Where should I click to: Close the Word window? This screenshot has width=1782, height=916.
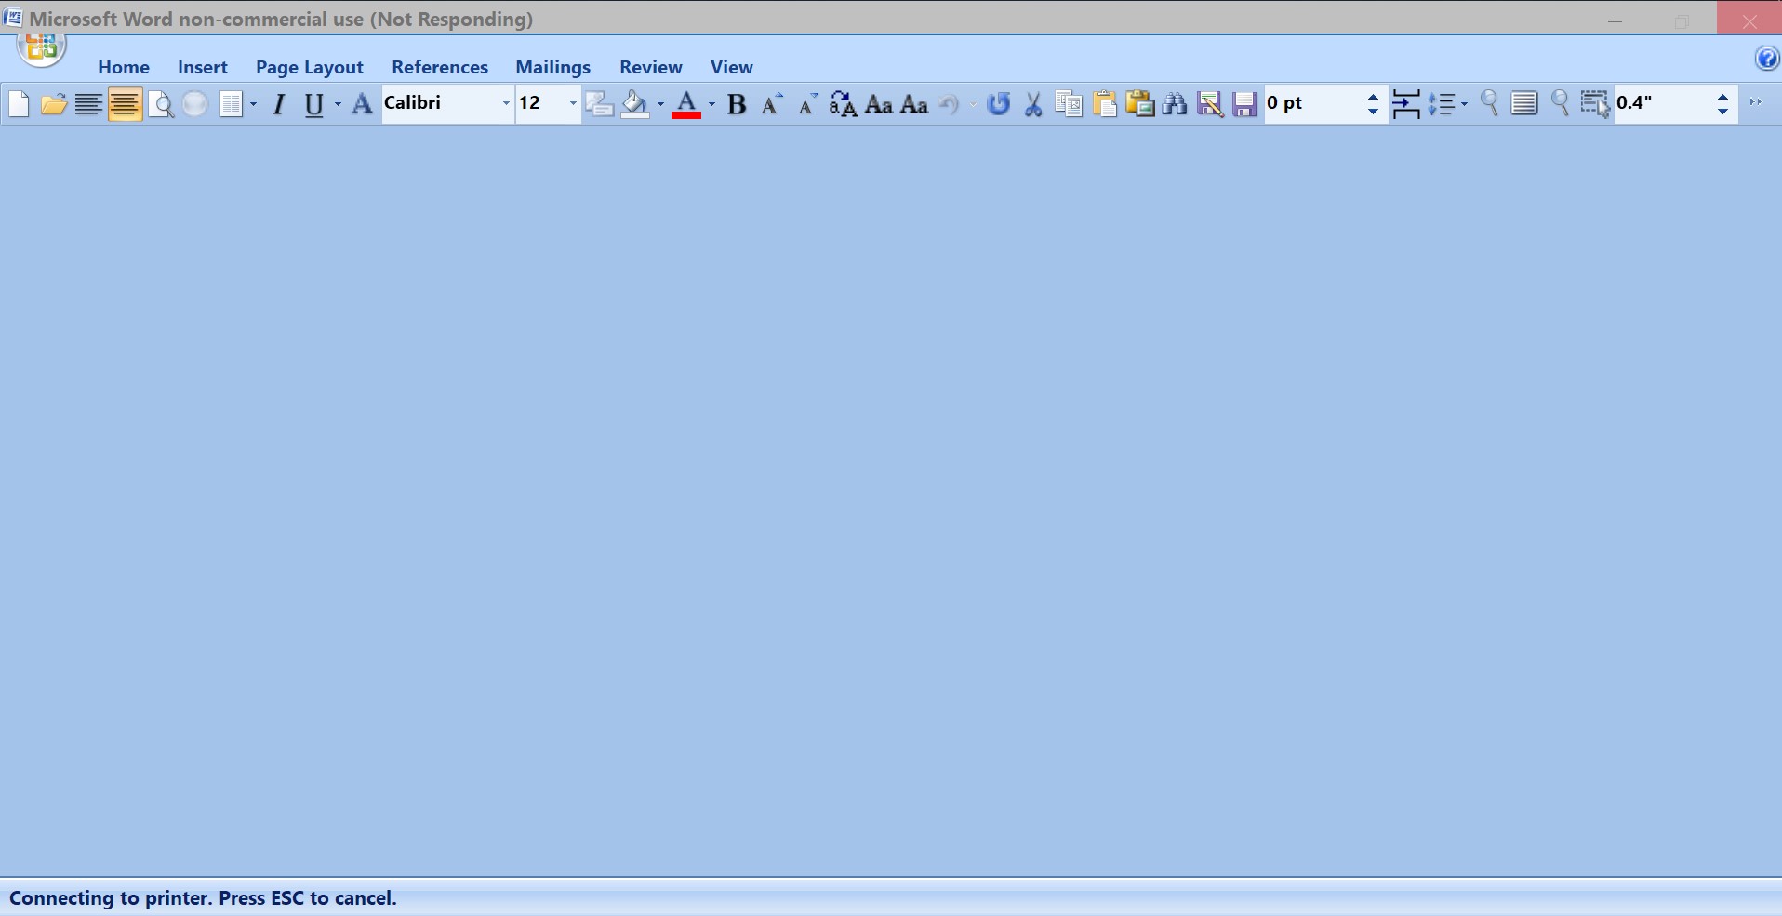tap(1749, 20)
